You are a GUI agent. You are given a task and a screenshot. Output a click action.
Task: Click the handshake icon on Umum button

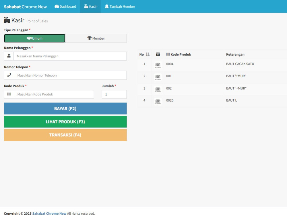click(29, 38)
